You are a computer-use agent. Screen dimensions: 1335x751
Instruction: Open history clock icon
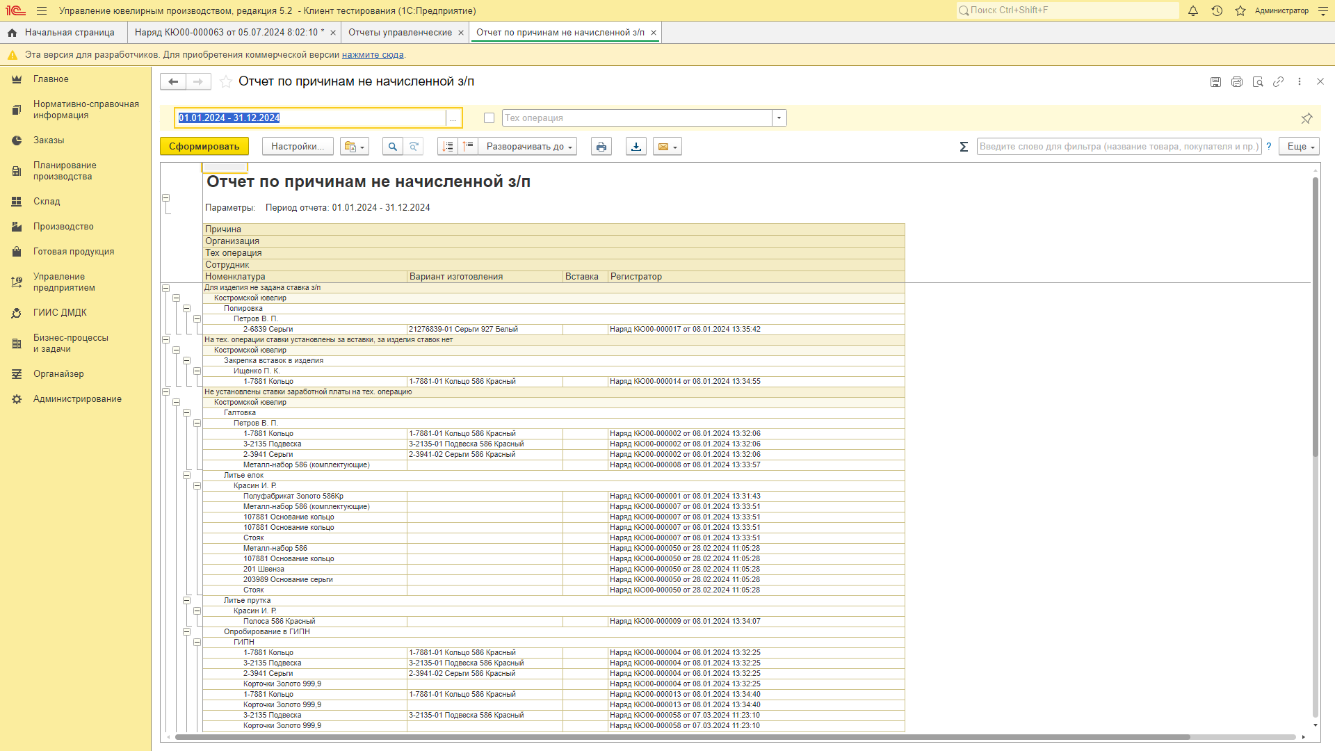pyautogui.click(x=1217, y=10)
